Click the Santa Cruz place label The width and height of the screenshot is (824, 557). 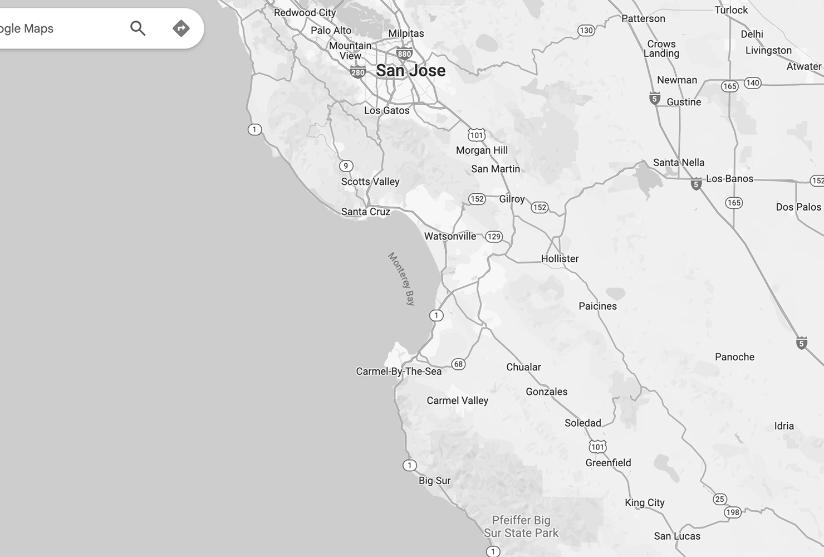pyautogui.click(x=365, y=212)
